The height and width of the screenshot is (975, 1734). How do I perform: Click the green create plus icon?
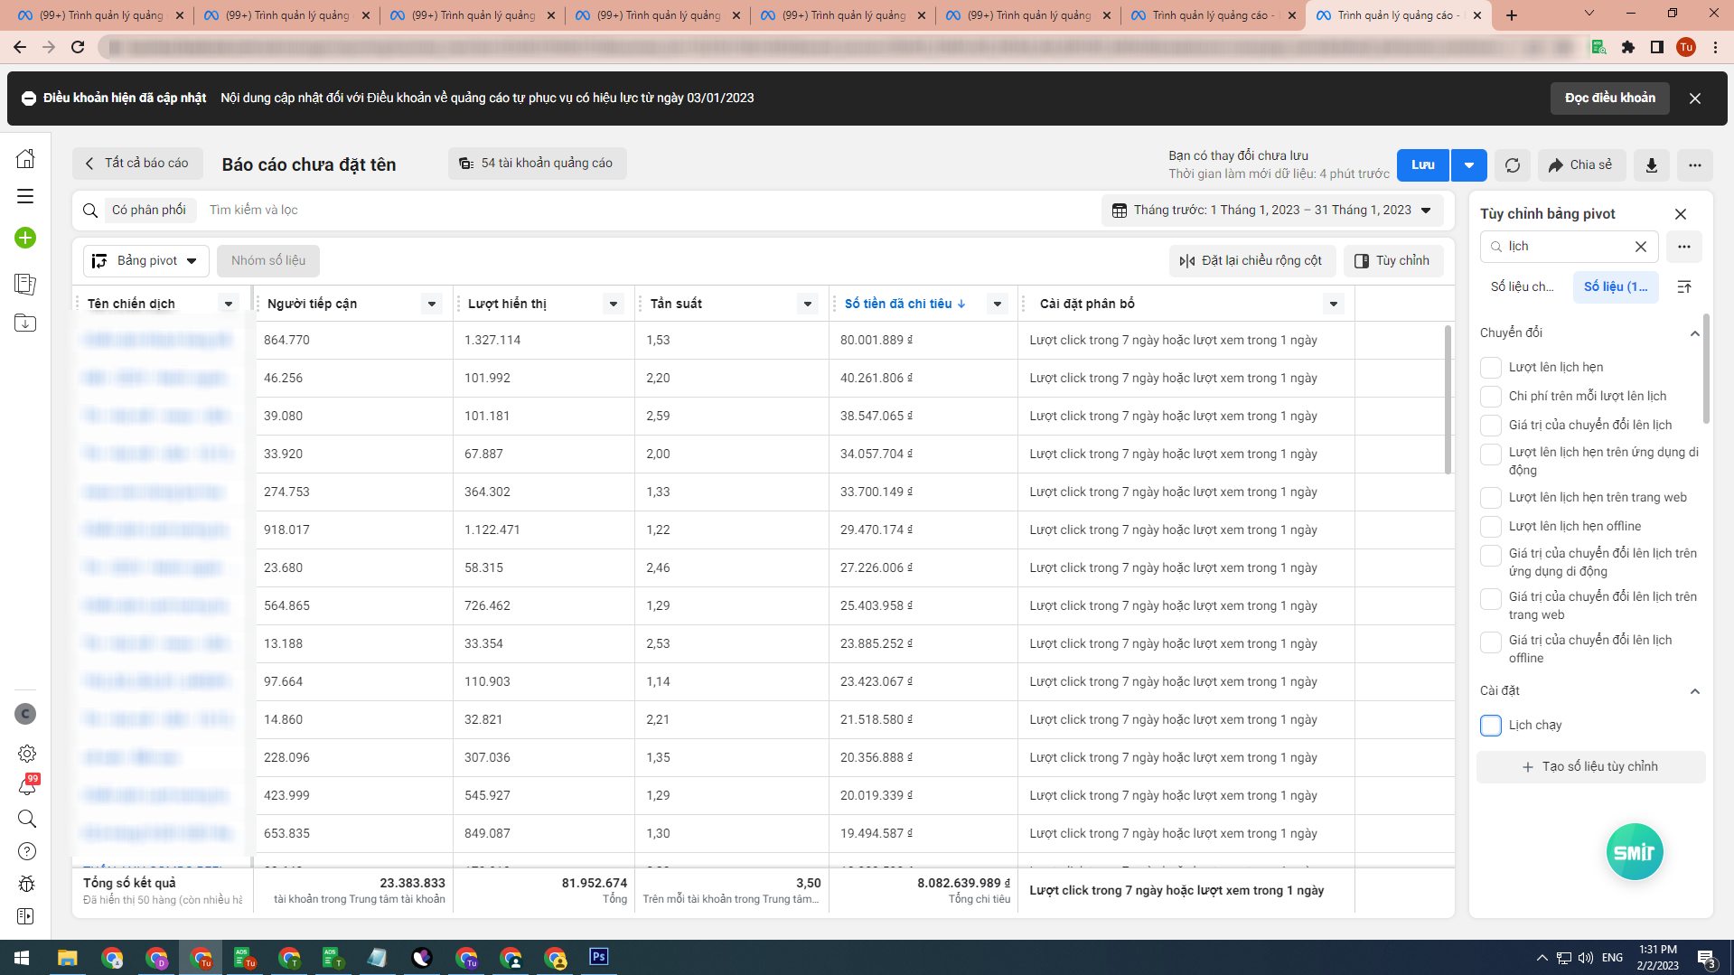click(25, 238)
